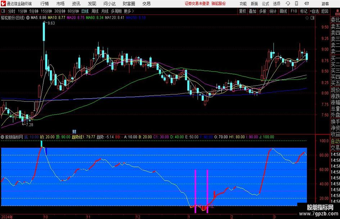The height and width of the screenshot is (219, 340).
Task: Click the diamond icon above the price axis
Action: tap(307, 18)
